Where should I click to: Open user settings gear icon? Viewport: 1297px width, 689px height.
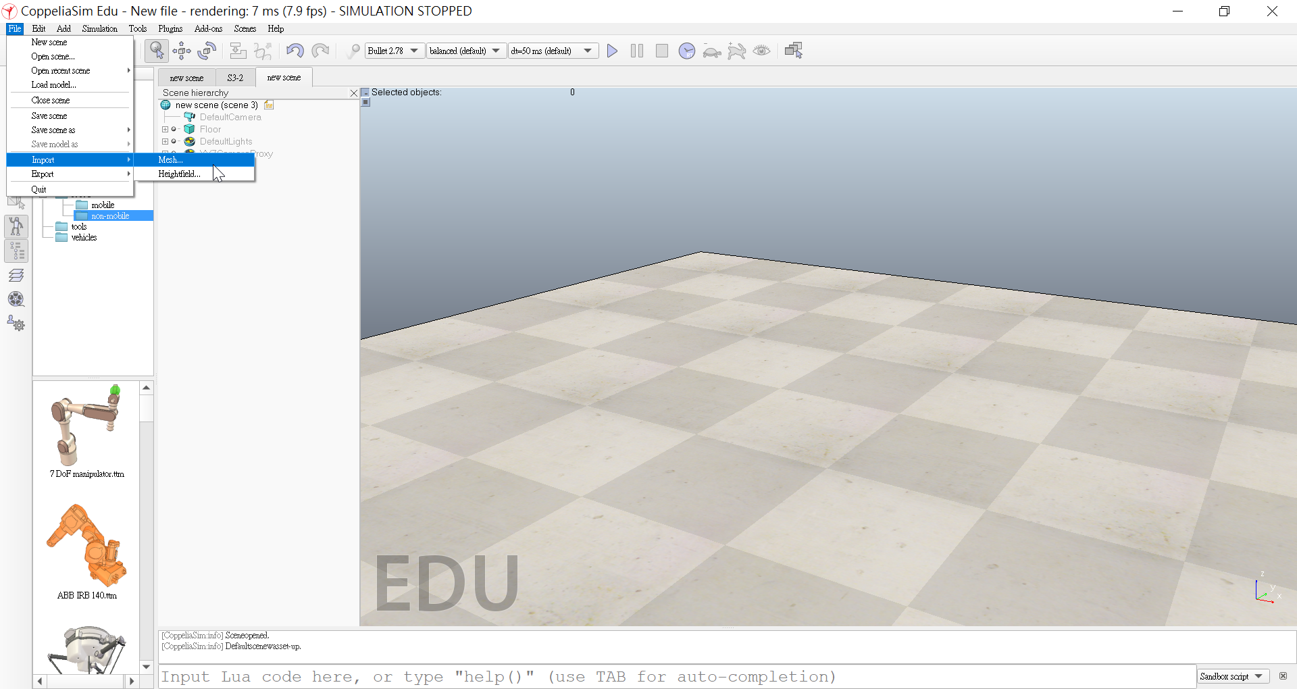click(x=16, y=324)
